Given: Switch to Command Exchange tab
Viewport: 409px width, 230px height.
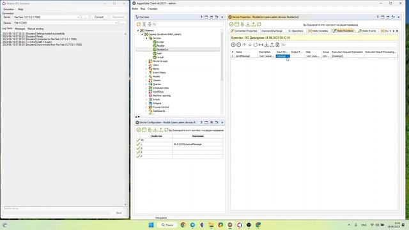Looking at the screenshot, I should click(x=272, y=31).
